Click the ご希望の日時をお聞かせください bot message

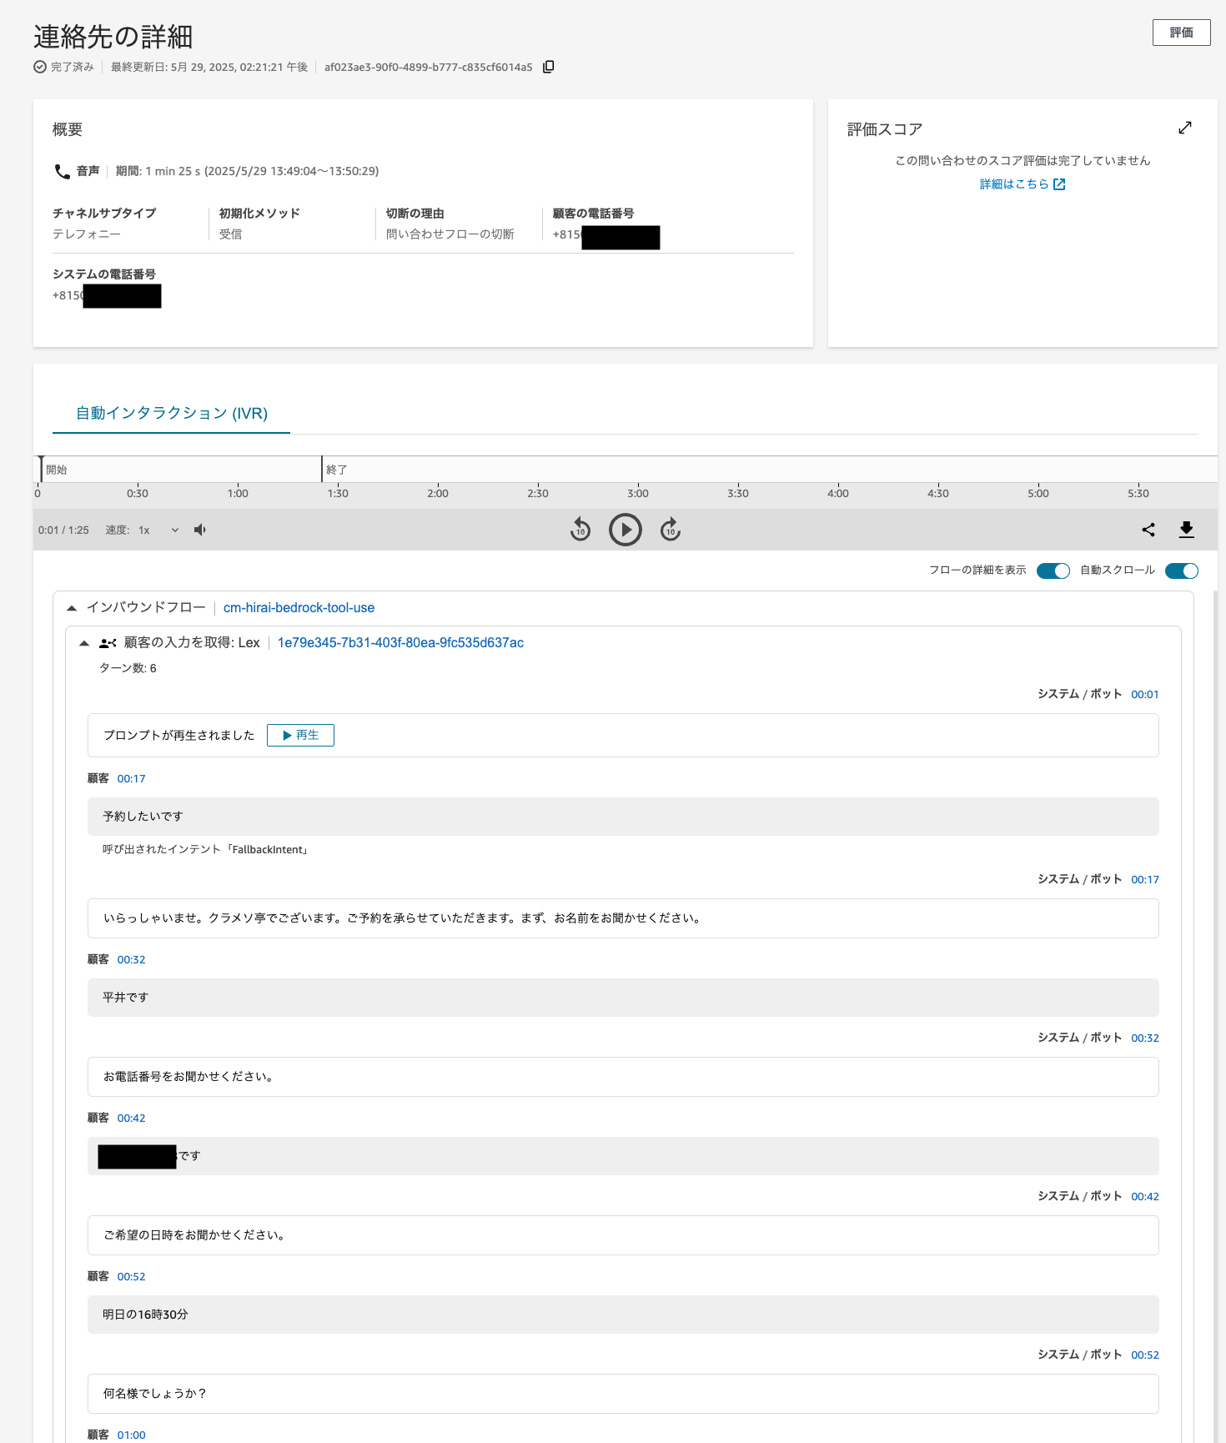pos(623,1235)
